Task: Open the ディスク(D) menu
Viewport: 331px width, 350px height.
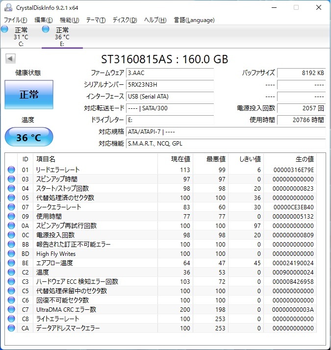Action: [125, 20]
